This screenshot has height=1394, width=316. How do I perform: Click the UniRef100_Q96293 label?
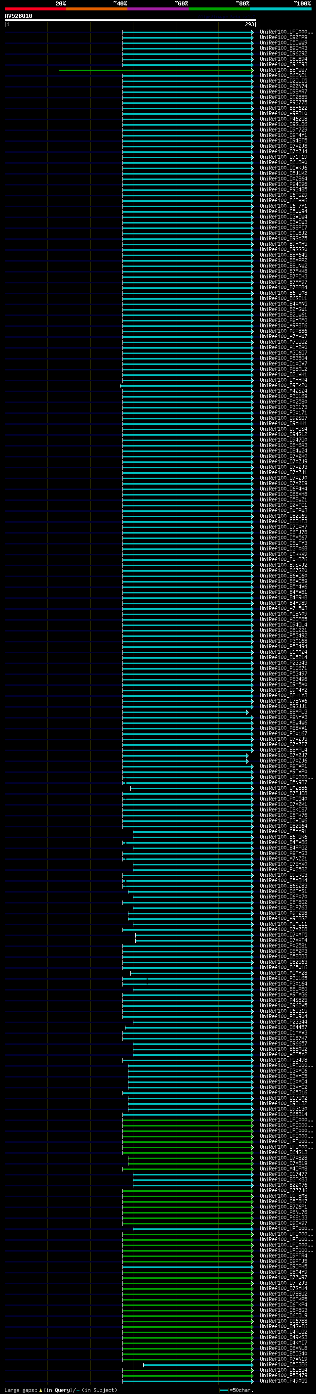283,64
